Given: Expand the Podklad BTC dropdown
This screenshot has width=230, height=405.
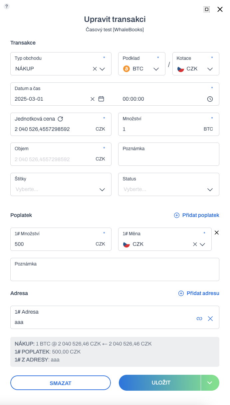Looking at the screenshot, I should [156, 69].
